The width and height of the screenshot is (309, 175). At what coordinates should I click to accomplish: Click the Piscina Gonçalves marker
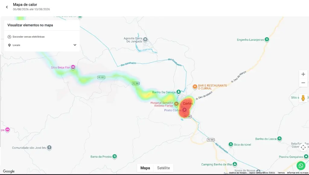coord(306,157)
